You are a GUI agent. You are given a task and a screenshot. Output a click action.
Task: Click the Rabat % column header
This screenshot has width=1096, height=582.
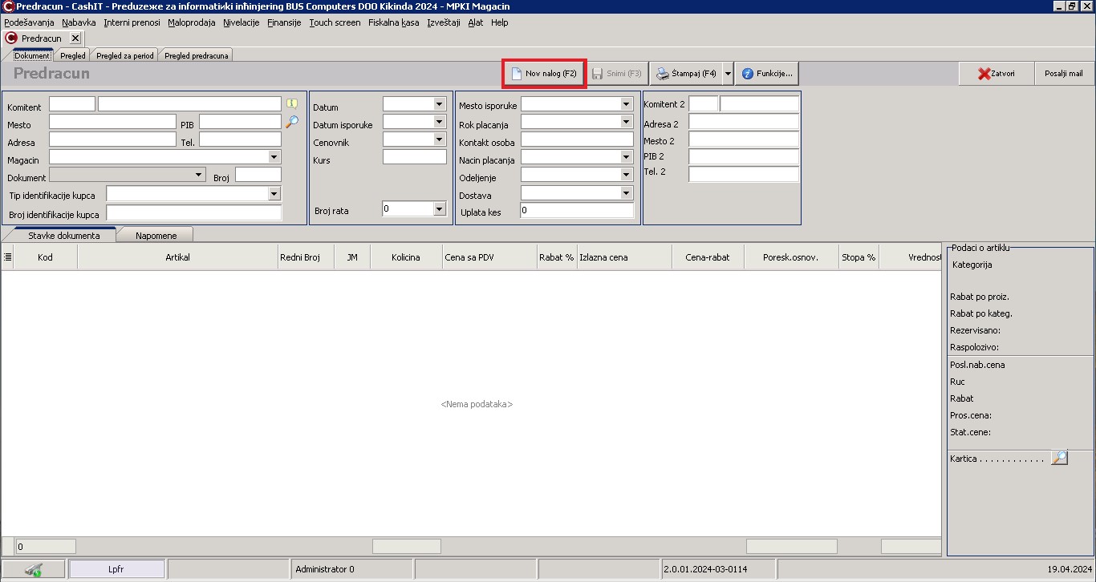[x=557, y=257]
